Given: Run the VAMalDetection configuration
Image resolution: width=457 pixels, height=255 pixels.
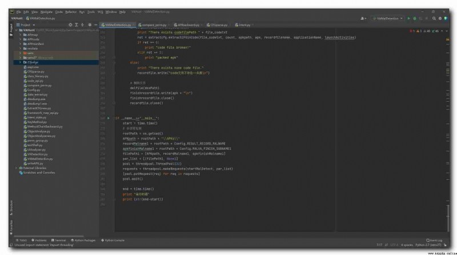Looking at the screenshot, I should pos(408,18).
